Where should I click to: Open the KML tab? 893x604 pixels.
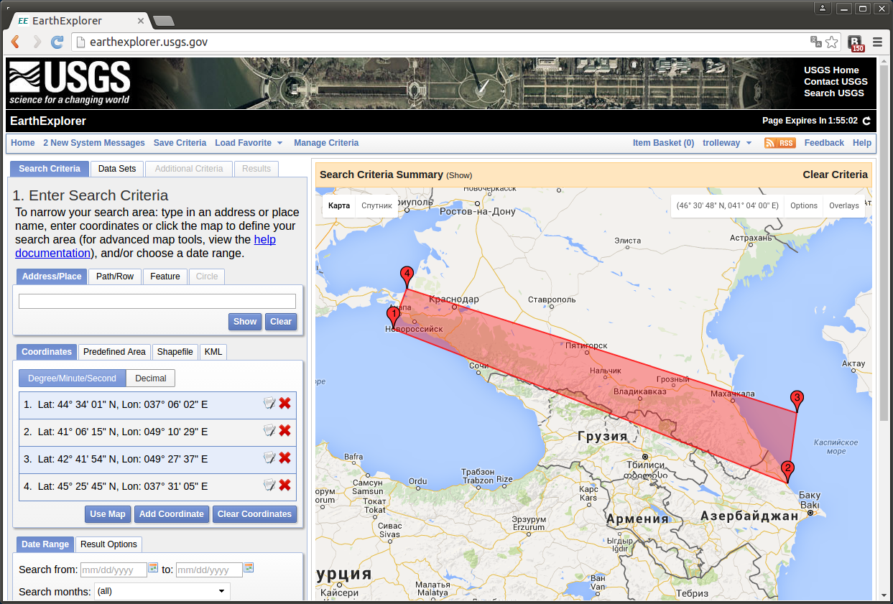pos(213,352)
